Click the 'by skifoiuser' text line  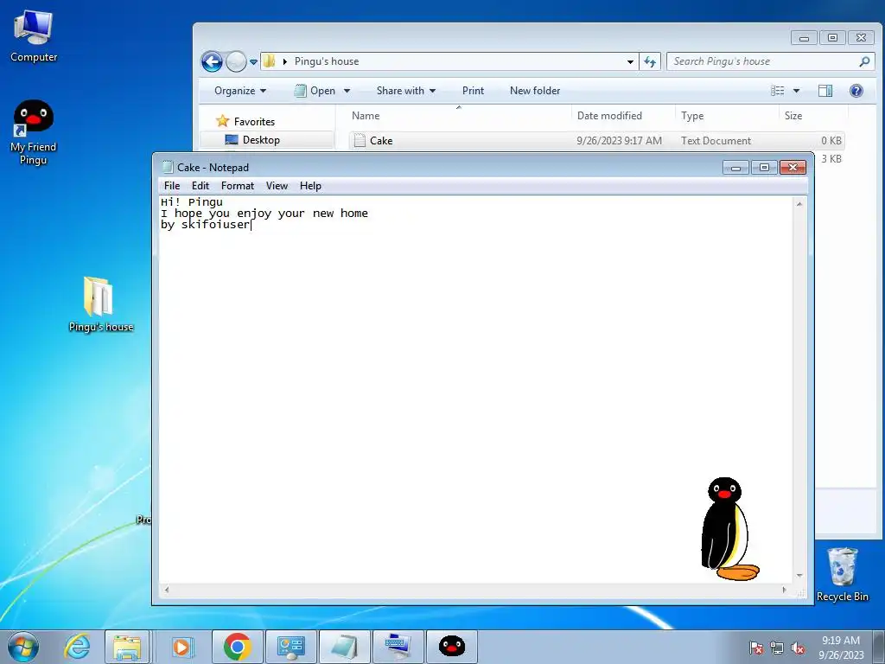[x=205, y=225]
